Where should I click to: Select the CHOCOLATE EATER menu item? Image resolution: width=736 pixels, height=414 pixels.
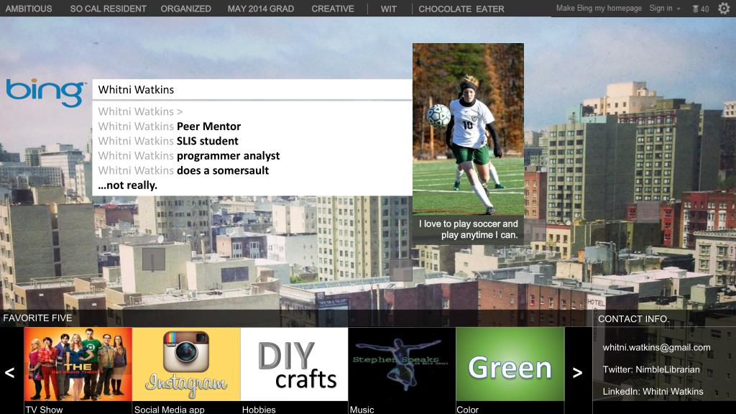pos(461,9)
